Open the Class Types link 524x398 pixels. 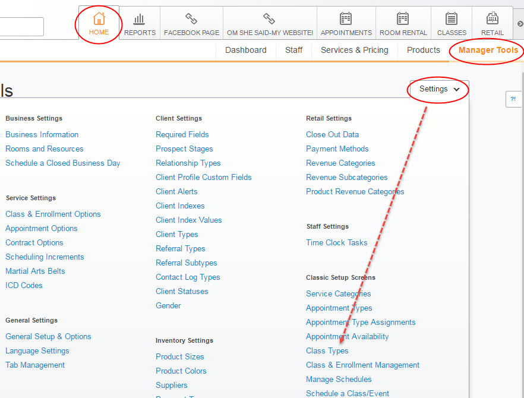point(327,351)
